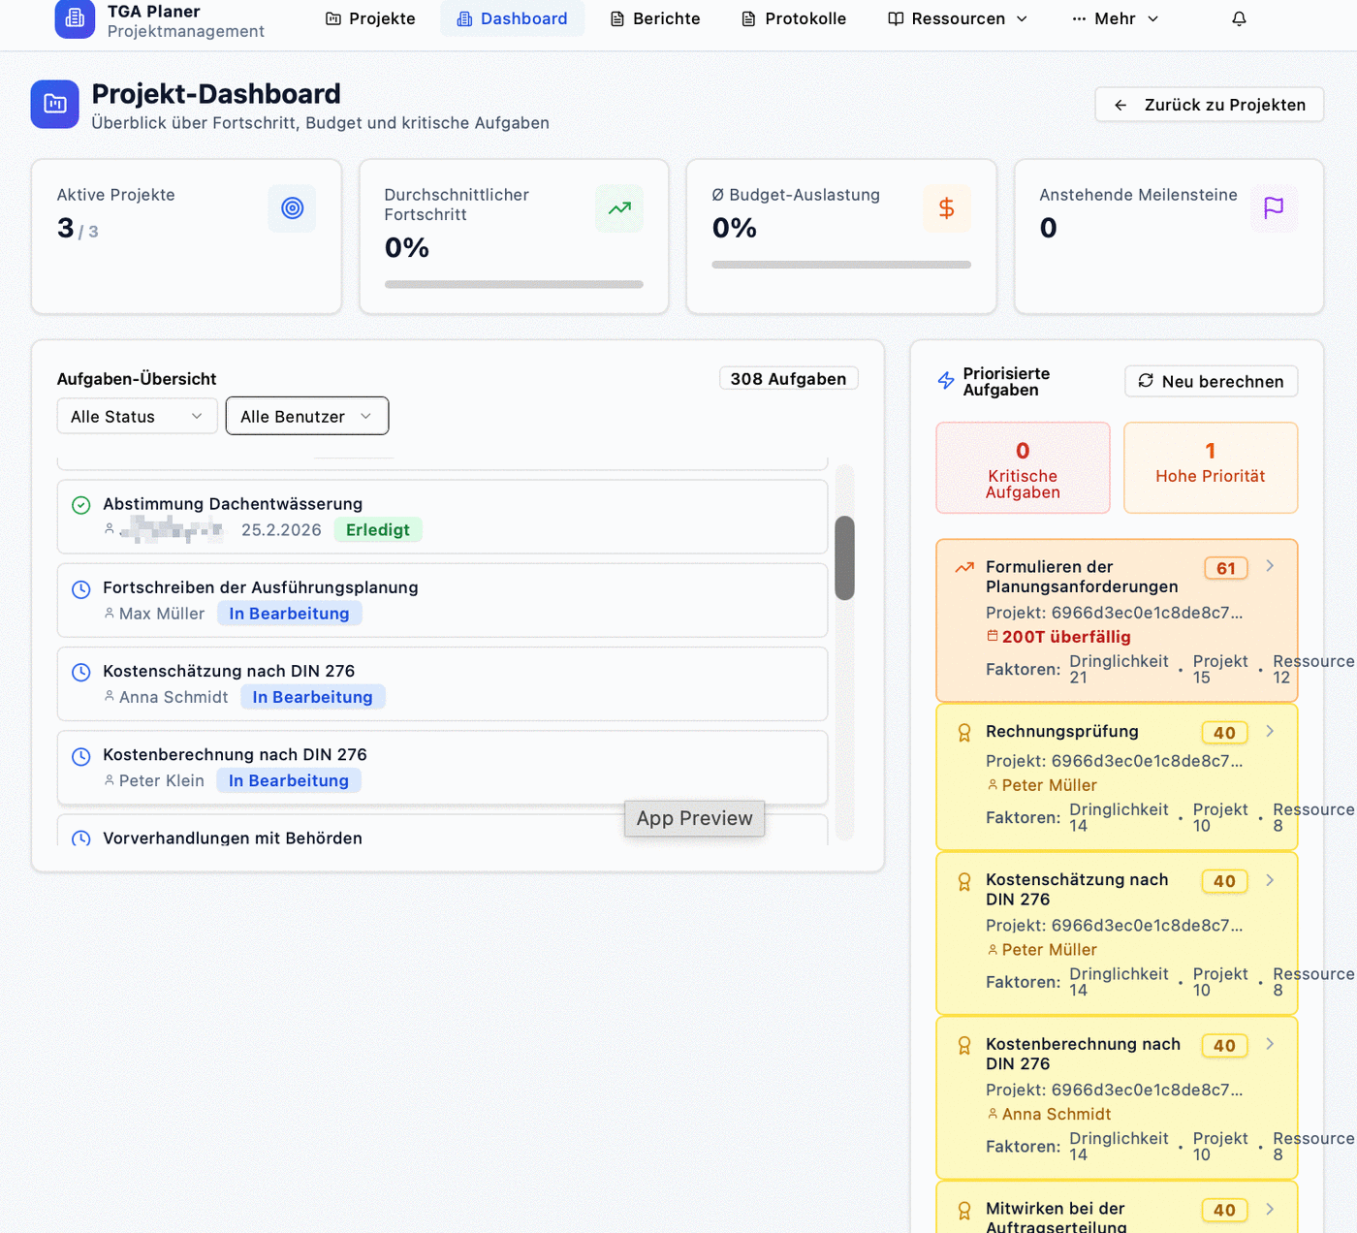The image size is (1357, 1233).
Task: Click score badge 40 on Rechnungsprüfung card
Action: (1224, 733)
